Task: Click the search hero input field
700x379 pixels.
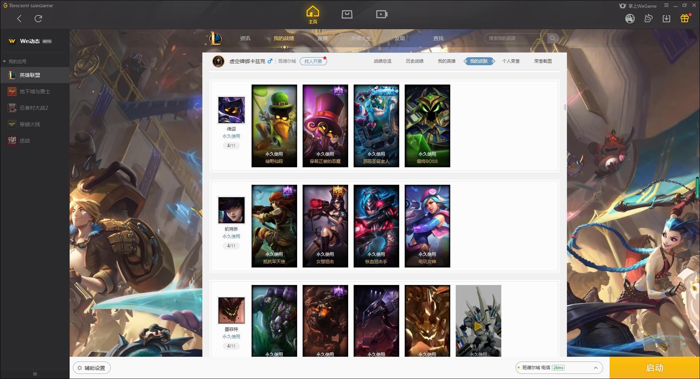Action: pos(516,38)
